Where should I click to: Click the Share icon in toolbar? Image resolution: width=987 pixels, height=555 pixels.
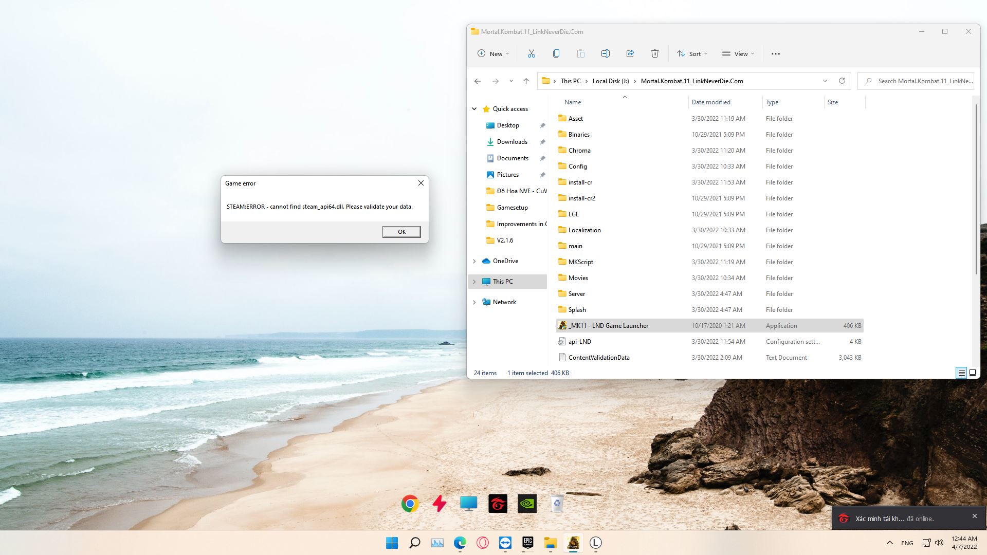(630, 53)
